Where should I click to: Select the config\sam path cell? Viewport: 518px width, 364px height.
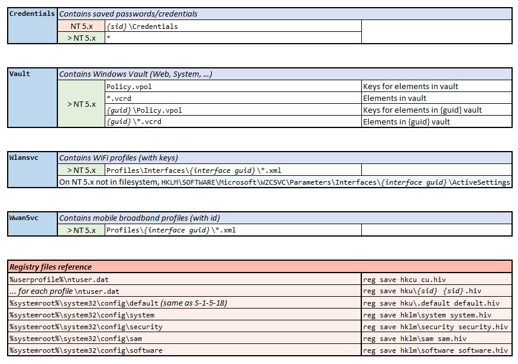[184, 339]
